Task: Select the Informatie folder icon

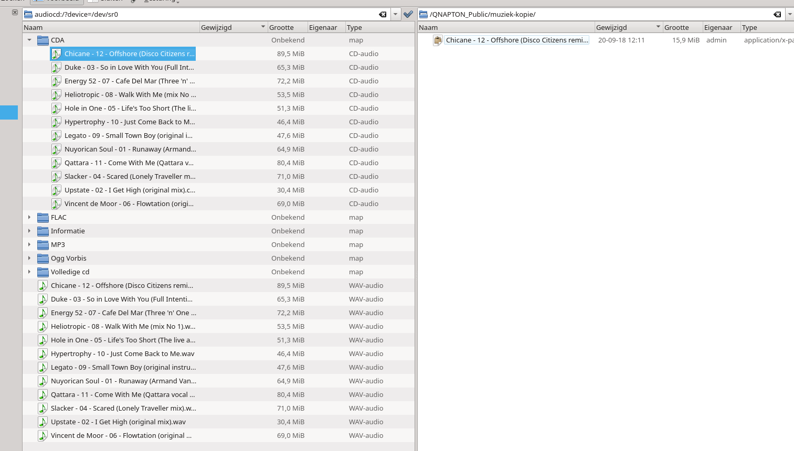Action: coord(43,231)
